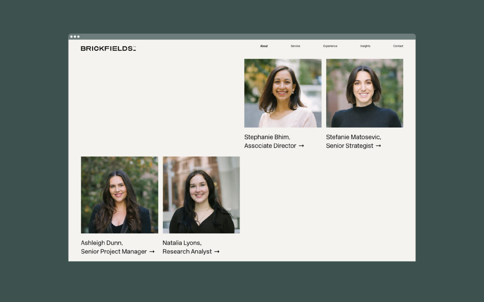
Task: Click the middle window control dot
Action: [x=75, y=37]
